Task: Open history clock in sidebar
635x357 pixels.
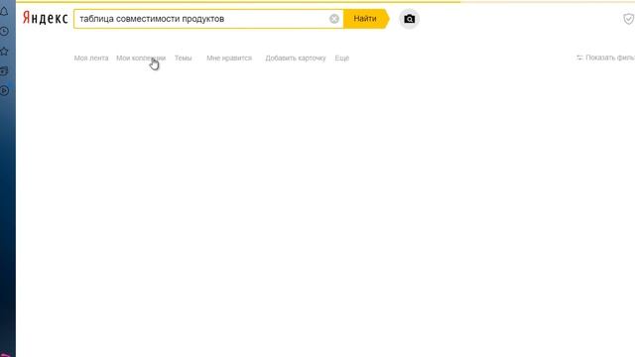Action: pos(4,31)
